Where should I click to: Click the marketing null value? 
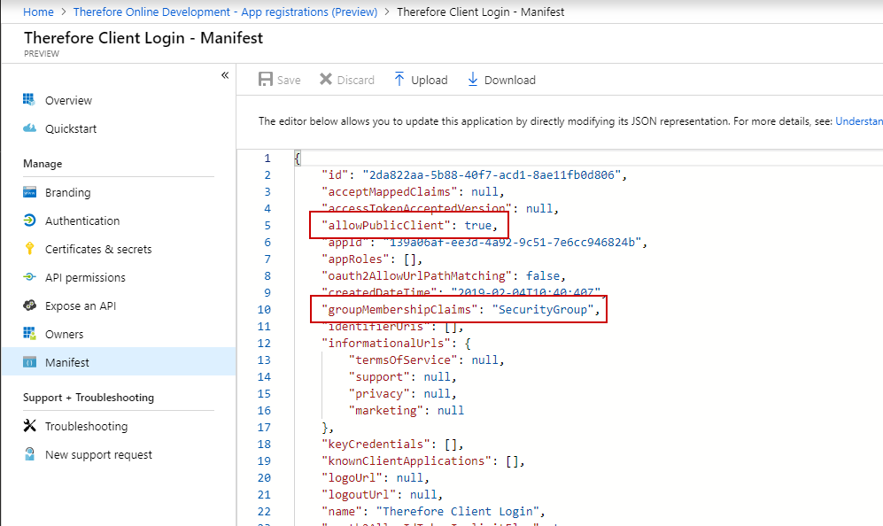451,411
